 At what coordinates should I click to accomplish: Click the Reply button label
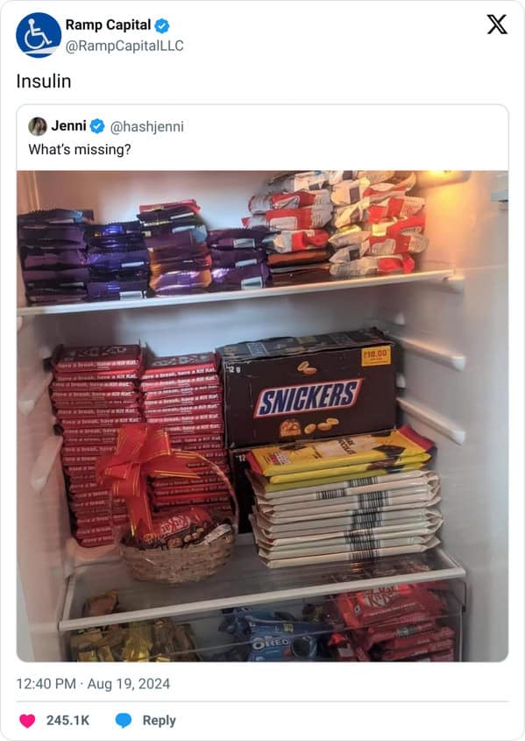point(160,720)
